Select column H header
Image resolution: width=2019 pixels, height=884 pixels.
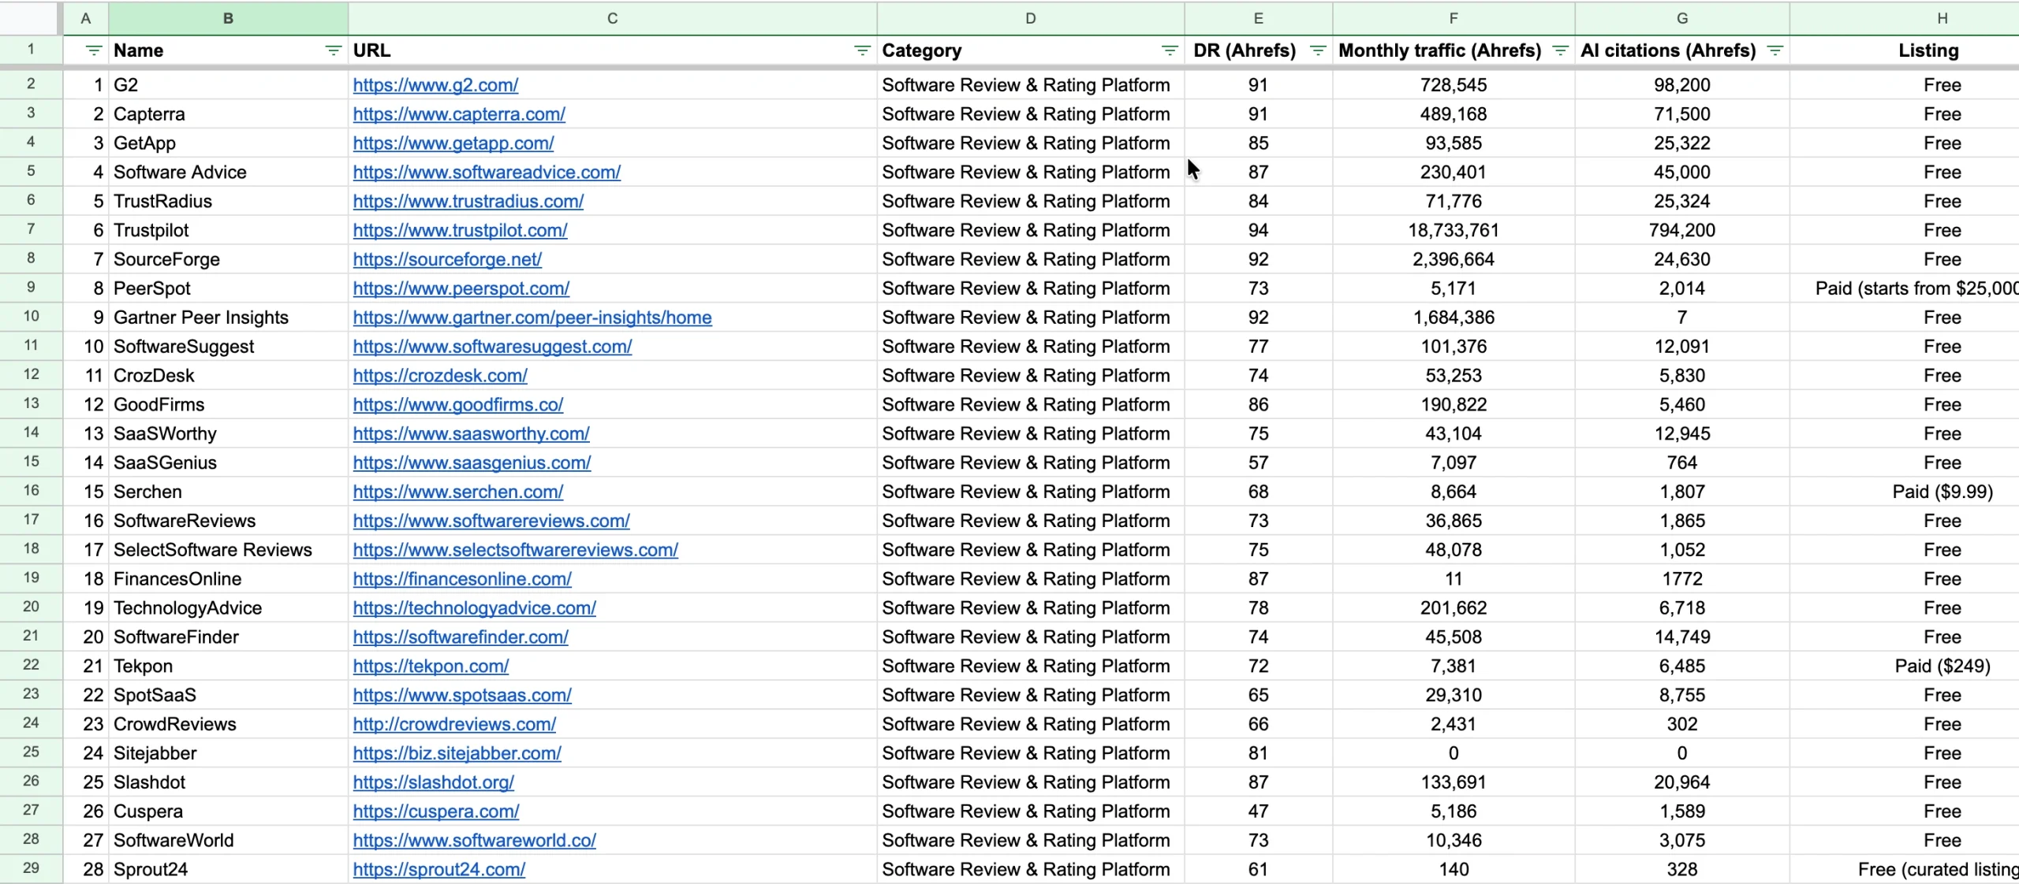point(1904,18)
